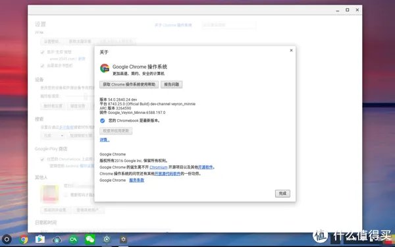The image size is (395, 247).
Task: Click the 设置 page heading
Action: point(40,24)
